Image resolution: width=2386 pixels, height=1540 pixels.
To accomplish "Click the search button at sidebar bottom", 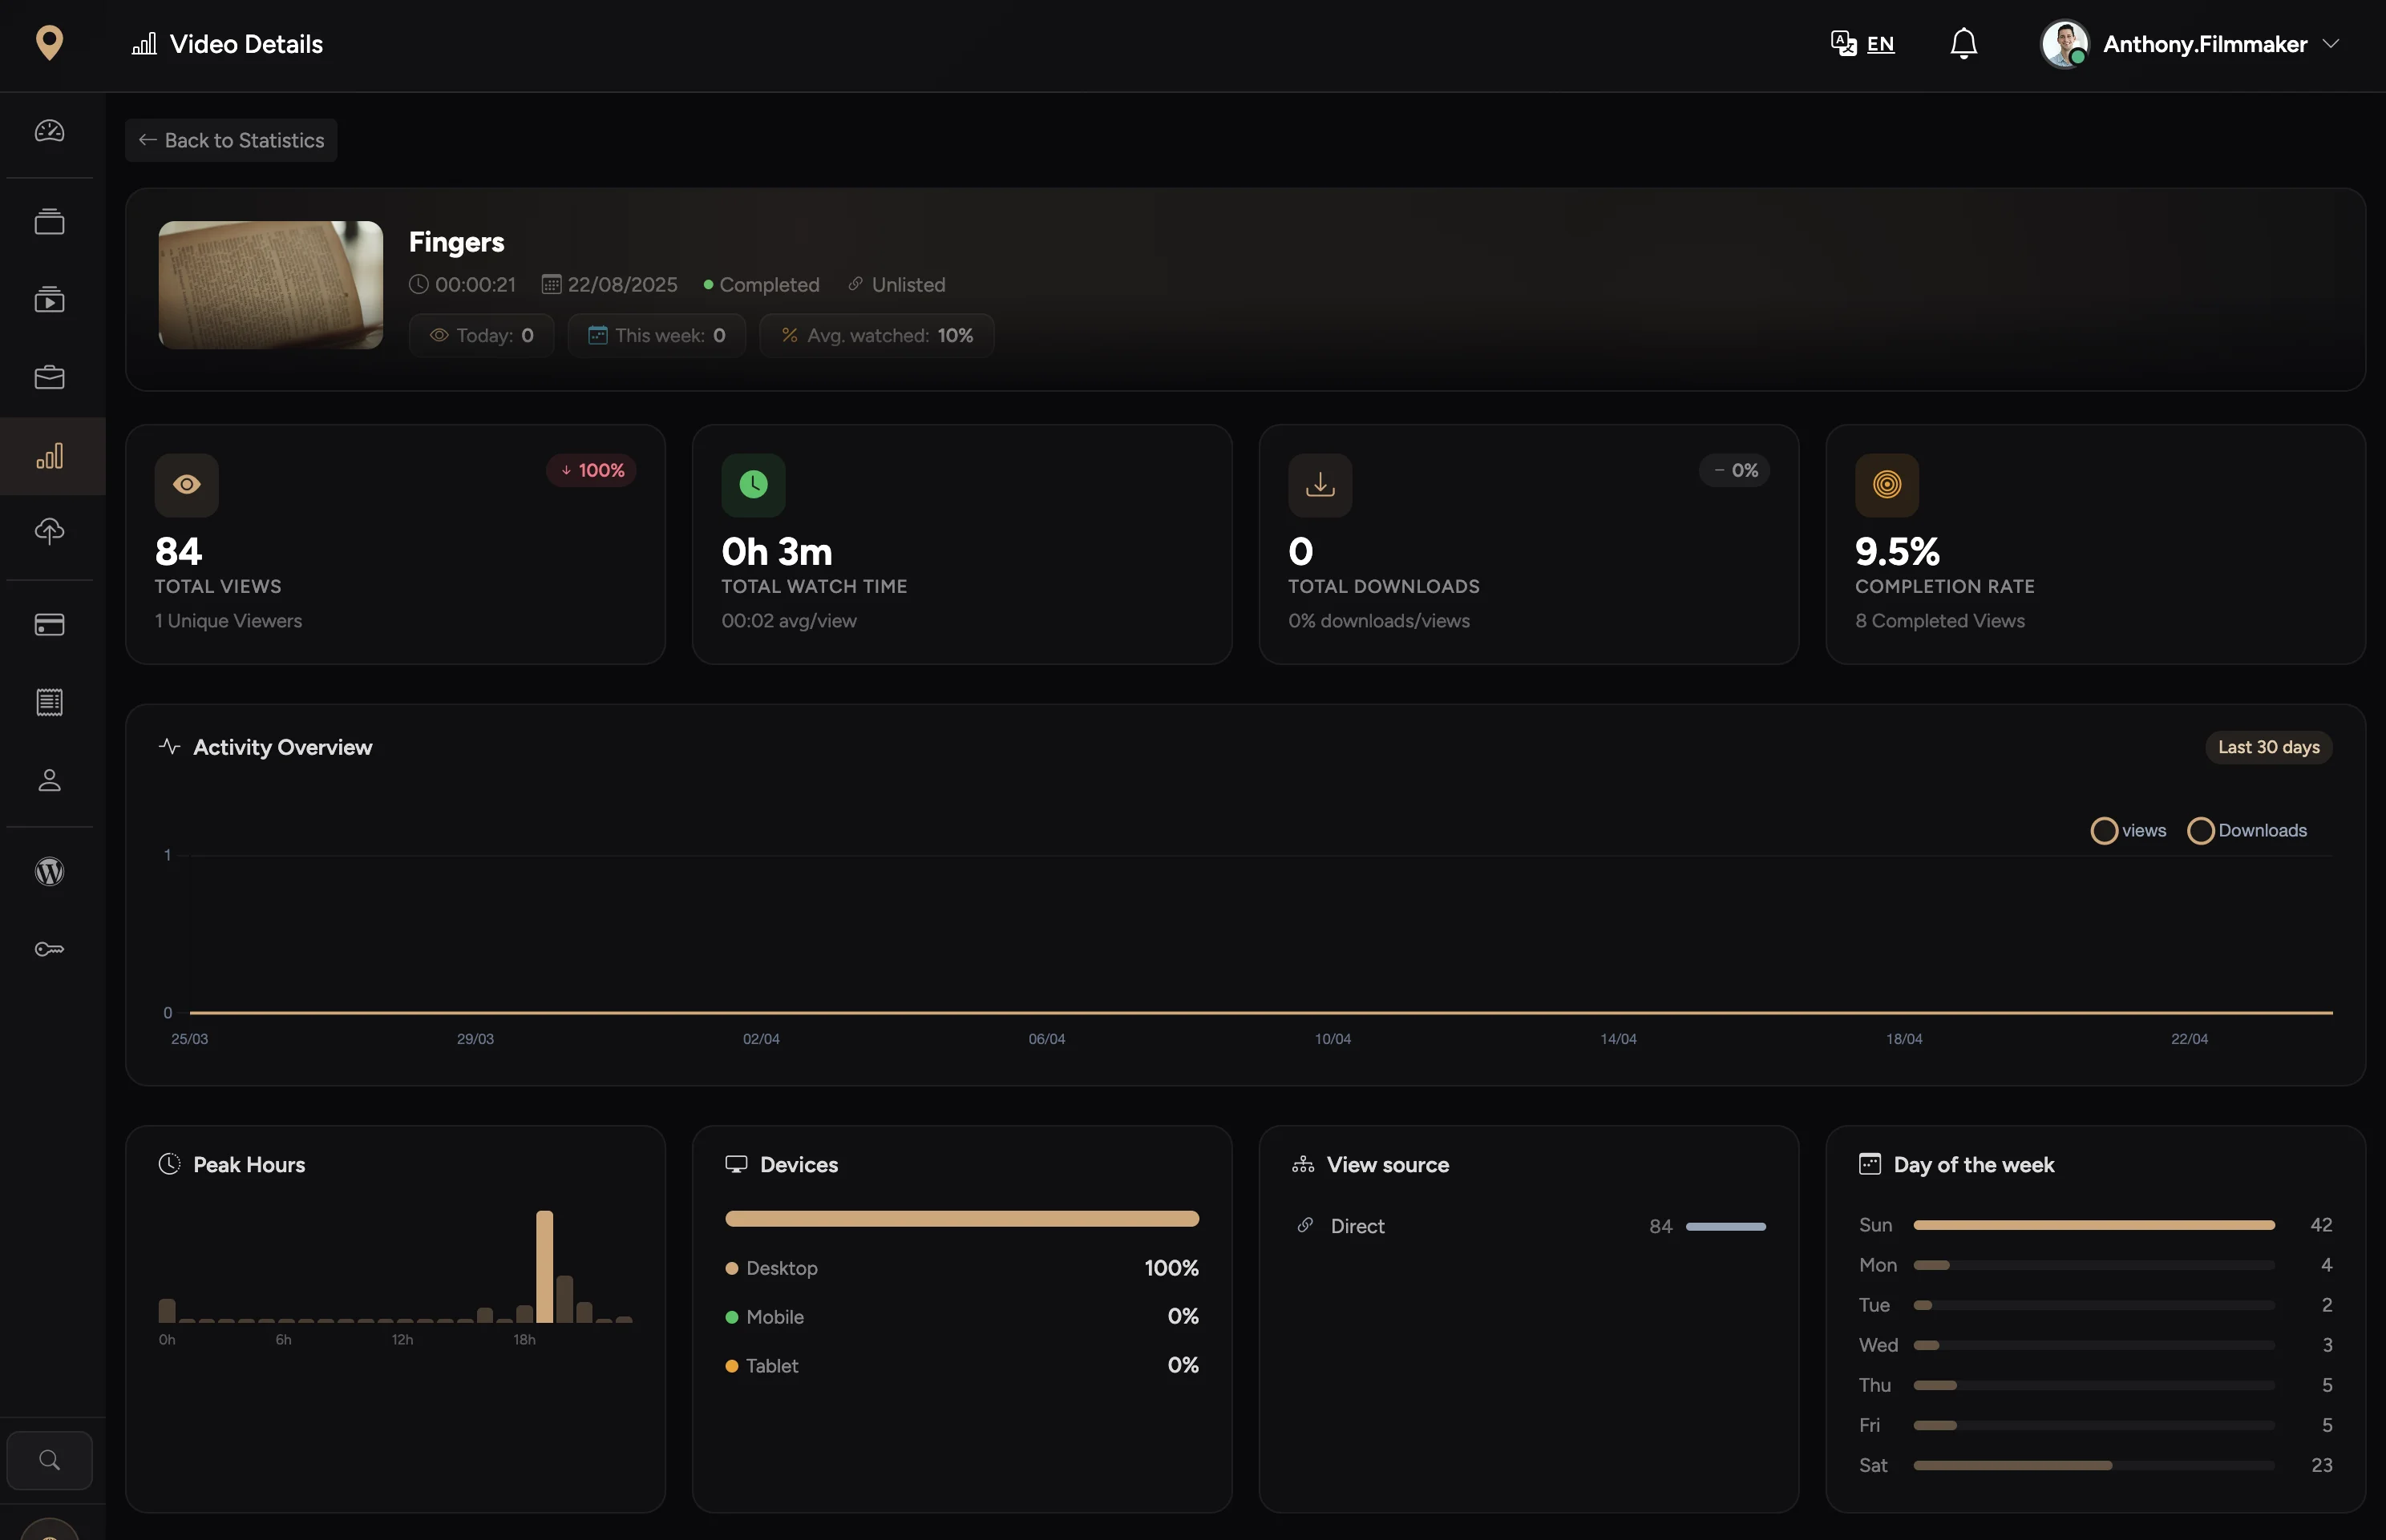I will [x=50, y=1460].
